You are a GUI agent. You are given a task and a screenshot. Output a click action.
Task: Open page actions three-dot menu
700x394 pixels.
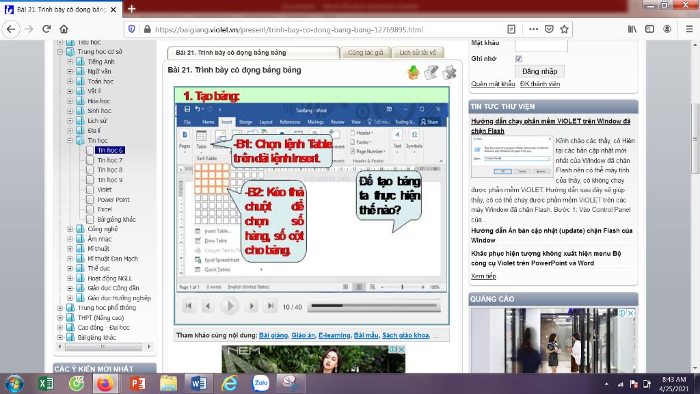533,29
